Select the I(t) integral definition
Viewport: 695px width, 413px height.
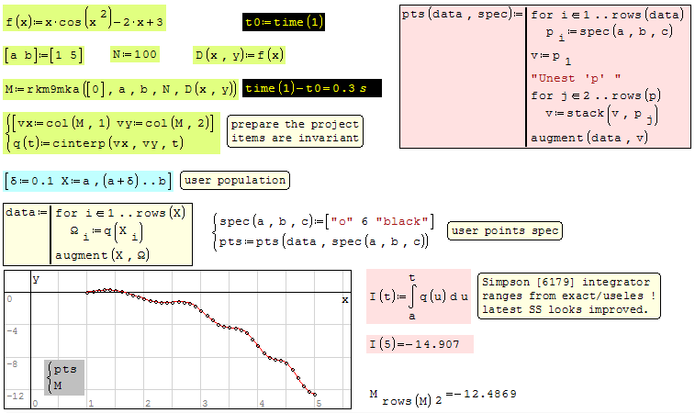[419, 296]
